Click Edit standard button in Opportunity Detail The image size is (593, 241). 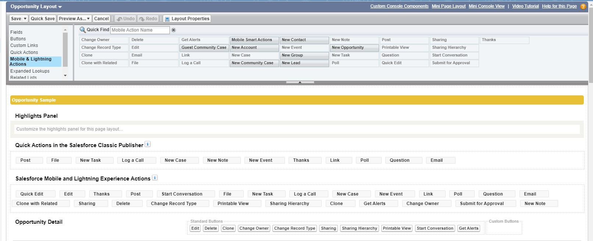pyautogui.click(x=195, y=228)
